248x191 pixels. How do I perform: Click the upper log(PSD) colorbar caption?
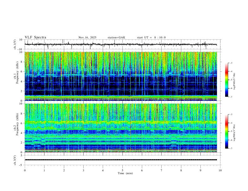coord(235,81)
